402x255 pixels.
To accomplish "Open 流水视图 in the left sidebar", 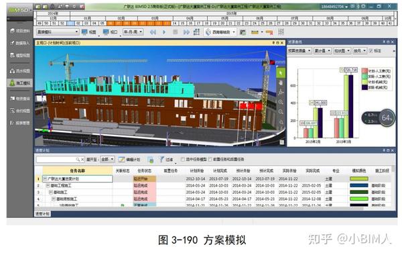I will click(x=20, y=70).
